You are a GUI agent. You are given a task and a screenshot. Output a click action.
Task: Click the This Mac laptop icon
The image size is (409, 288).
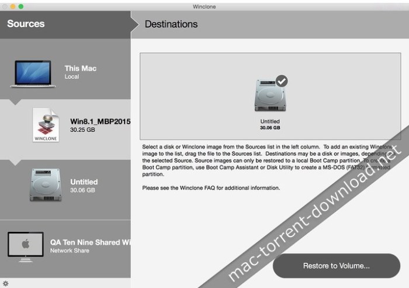click(33, 73)
